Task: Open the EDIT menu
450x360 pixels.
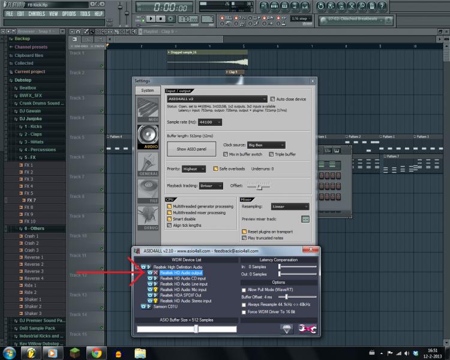Action: tap(20, 14)
